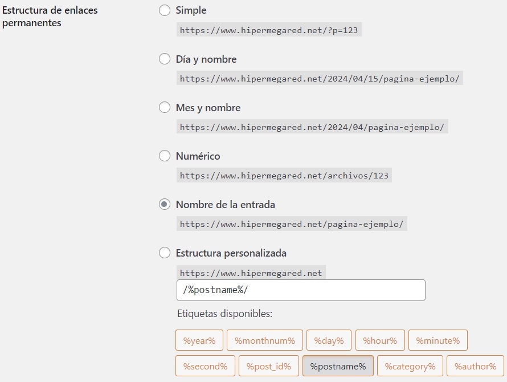The image size is (507, 382).
Task: Add the %post_id% tag button
Action: click(x=268, y=366)
